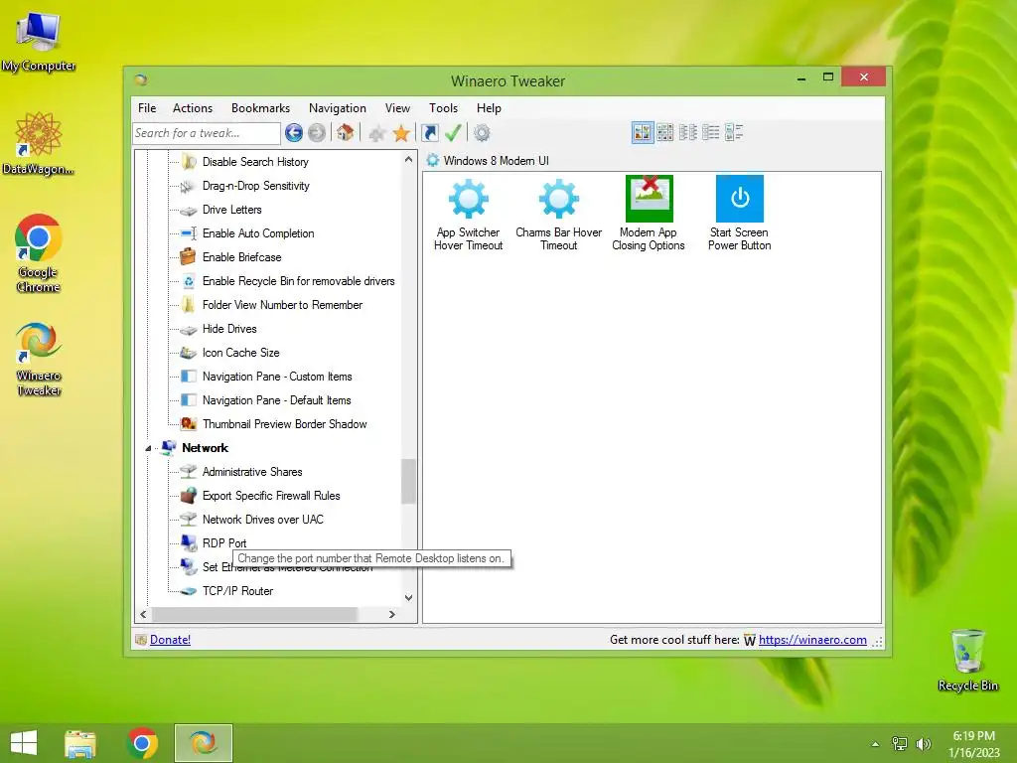Open the Navigation menu
Image resolution: width=1017 pixels, height=763 pixels.
[x=338, y=108]
